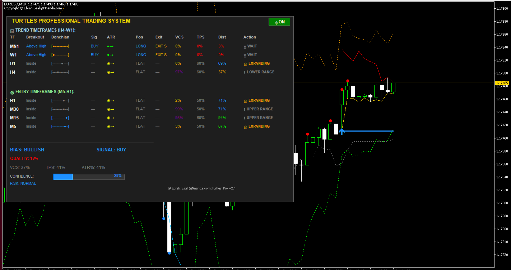Click 'LOWER RANGE' action in the H4 row
This screenshot has width=511, height=270.
(261, 72)
